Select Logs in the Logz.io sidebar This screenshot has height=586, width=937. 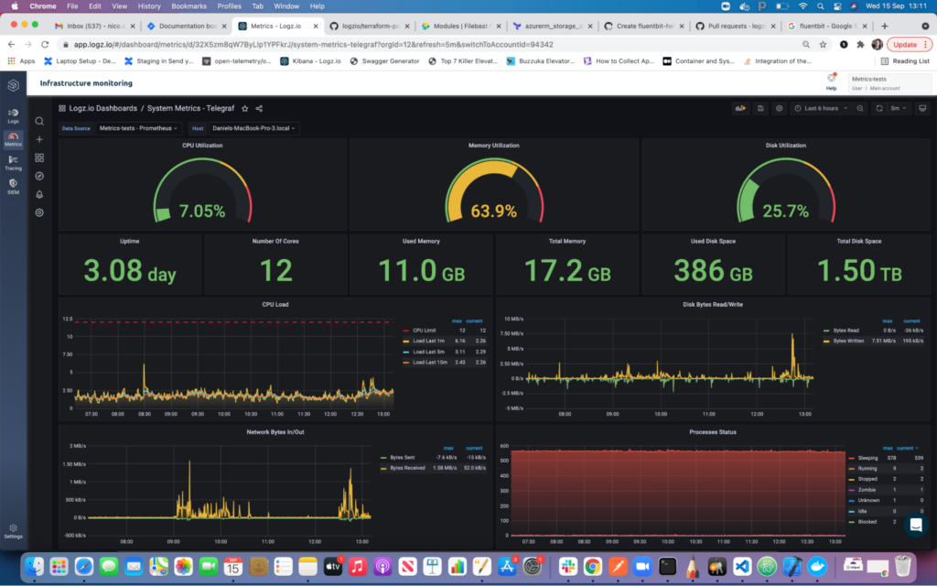pyautogui.click(x=12, y=117)
